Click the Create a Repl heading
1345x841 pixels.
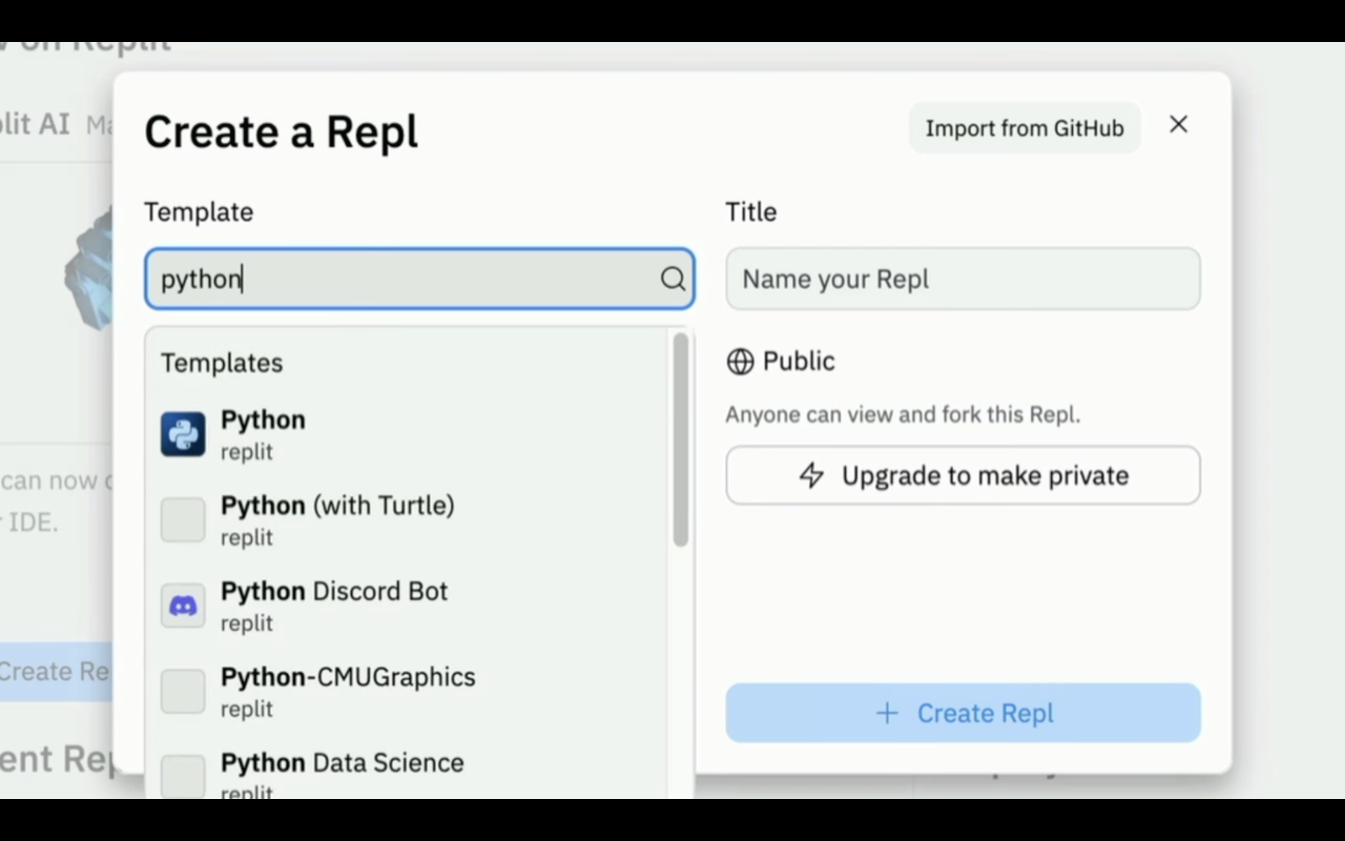pyautogui.click(x=281, y=132)
